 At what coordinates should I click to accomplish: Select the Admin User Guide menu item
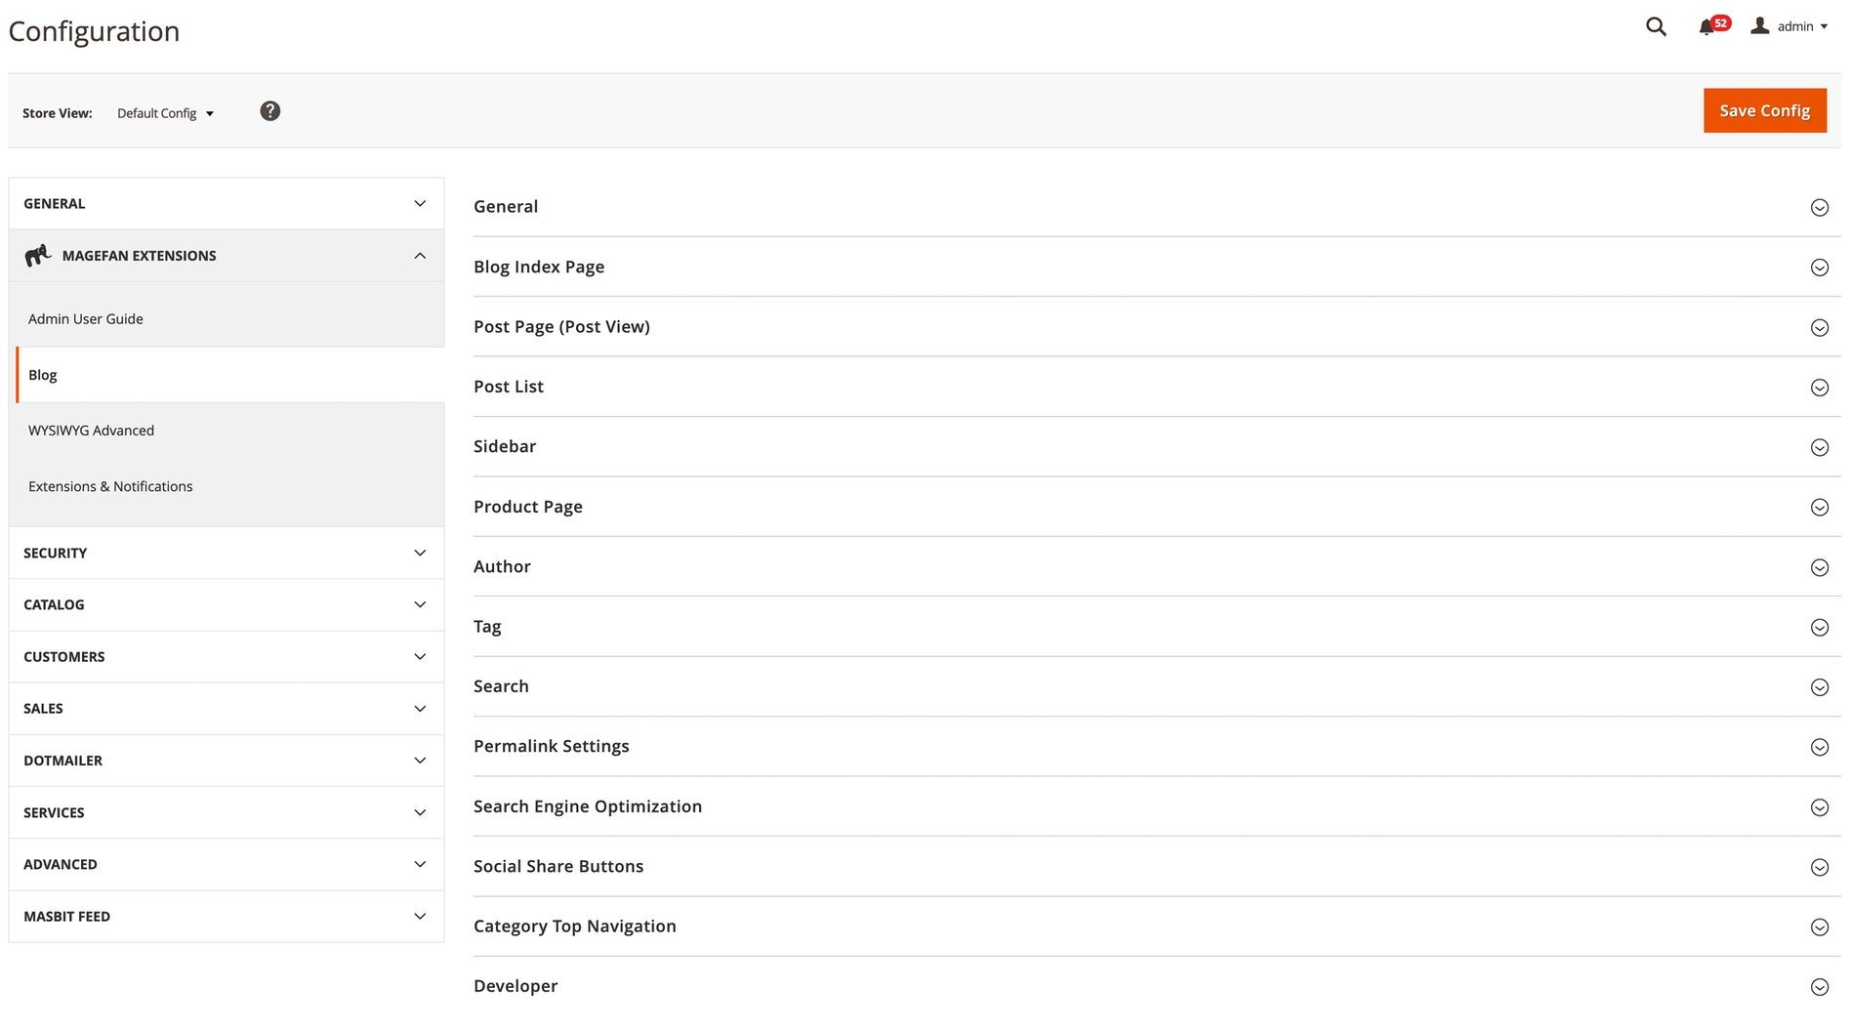point(86,319)
